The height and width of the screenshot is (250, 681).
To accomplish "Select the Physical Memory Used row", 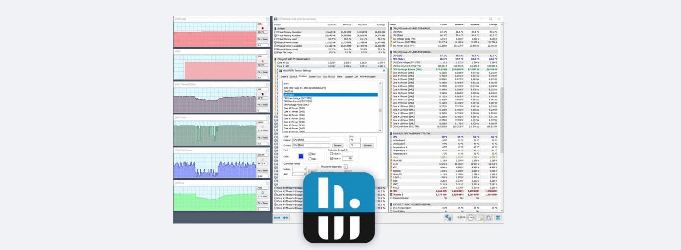I will click(330, 42).
